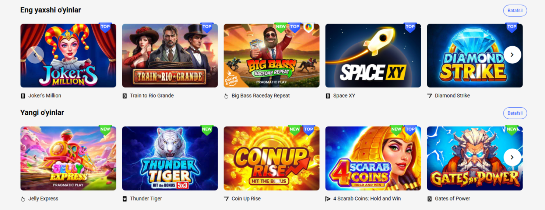The height and width of the screenshot is (210, 545).
Task: Click left arrow on new games carousel
Action: (35, 157)
